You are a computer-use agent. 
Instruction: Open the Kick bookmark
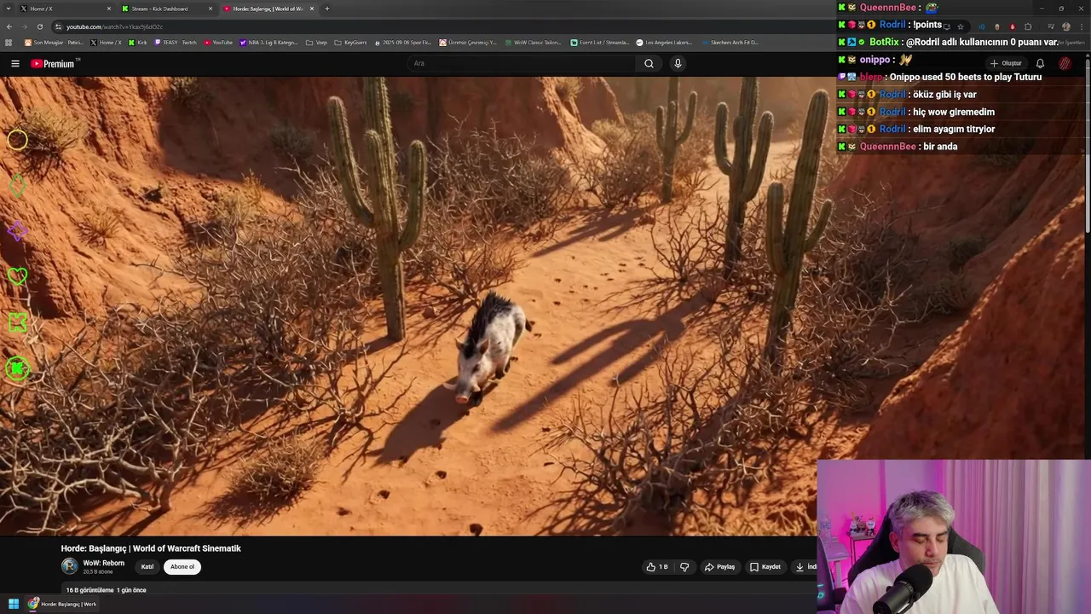(137, 42)
